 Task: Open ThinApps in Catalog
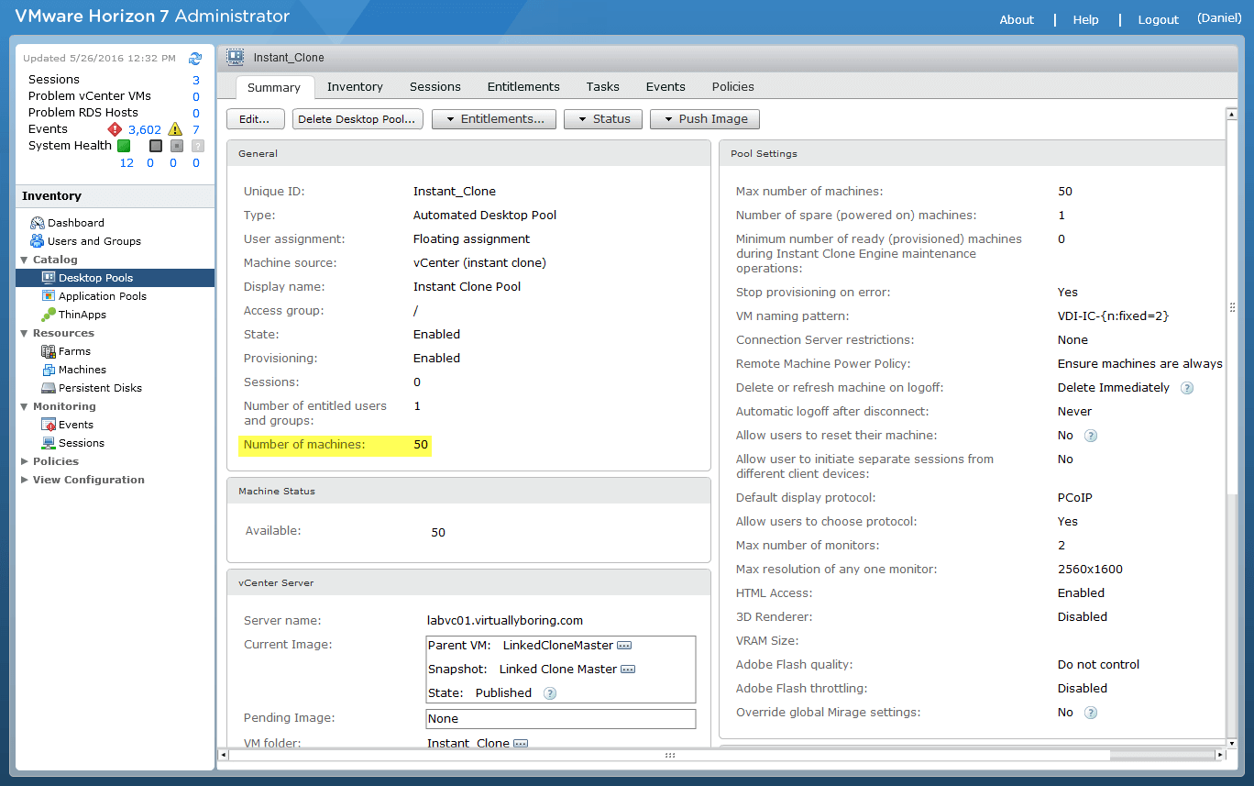point(74,315)
